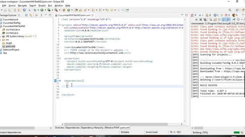Click the console horizontal scrollbar thumb
Image resolution: width=245 pixels, height=137 pixels.
click(198, 128)
